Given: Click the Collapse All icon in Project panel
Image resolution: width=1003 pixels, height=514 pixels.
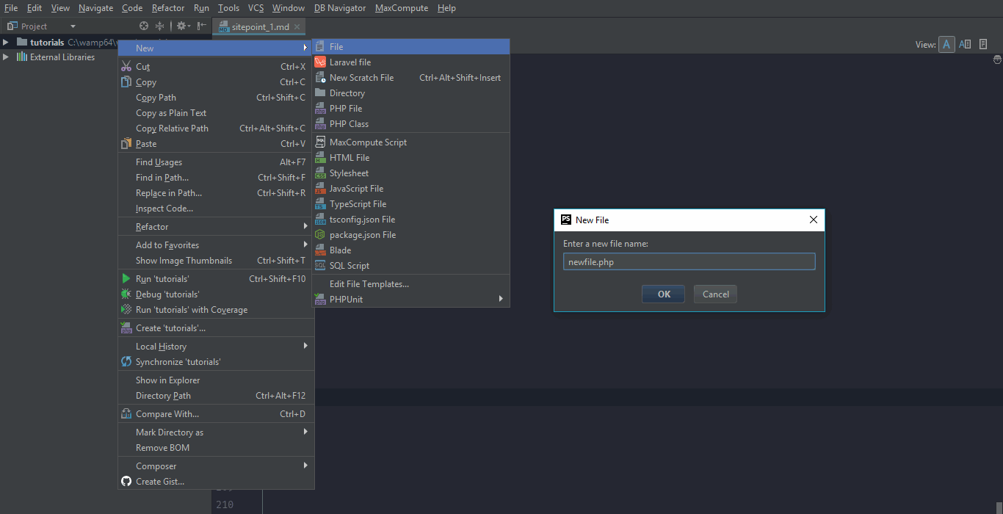Looking at the screenshot, I should click(159, 26).
